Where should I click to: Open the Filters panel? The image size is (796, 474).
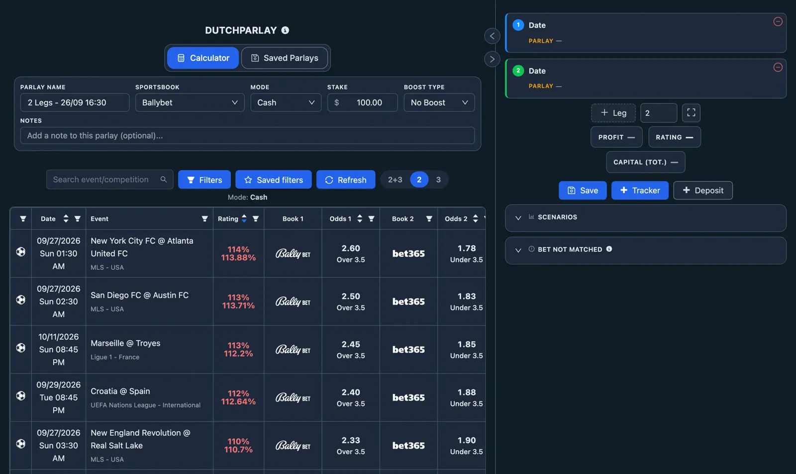tap(204, 180)
